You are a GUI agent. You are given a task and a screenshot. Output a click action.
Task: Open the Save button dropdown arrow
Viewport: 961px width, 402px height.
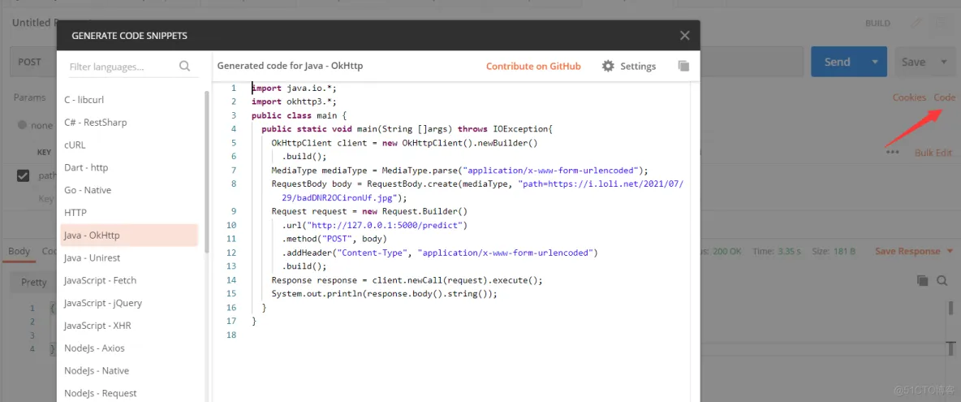click(x=942, y=62)
